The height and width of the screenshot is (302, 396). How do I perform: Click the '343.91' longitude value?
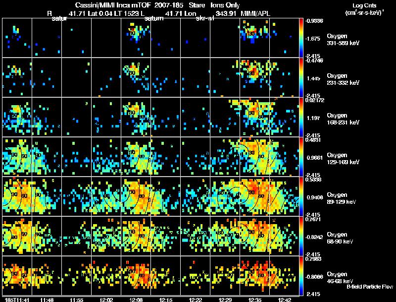226,13
